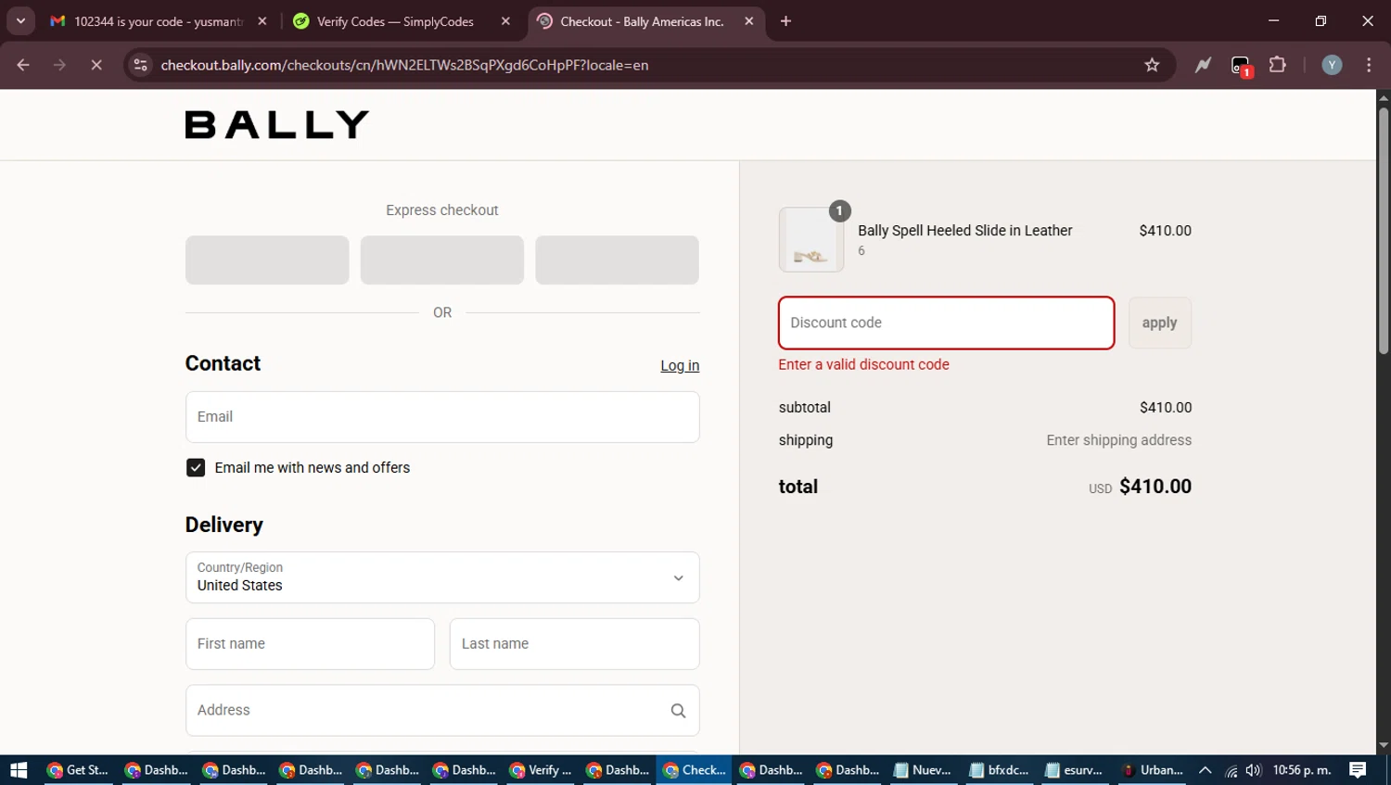Click the lightning-shaped extension icon

1203,65
